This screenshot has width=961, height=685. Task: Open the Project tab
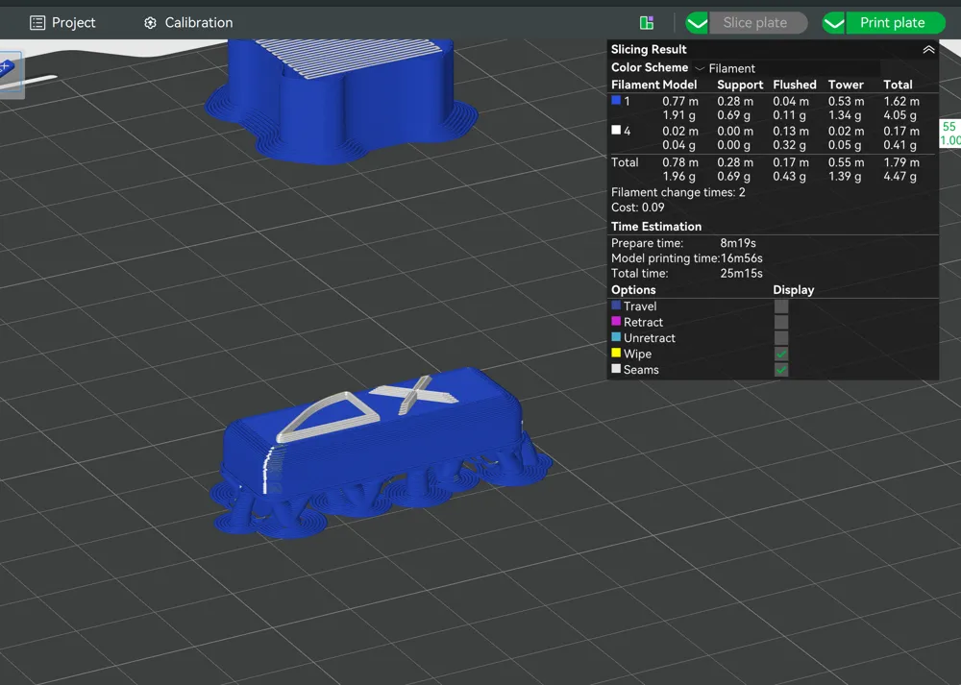point(62,23)
